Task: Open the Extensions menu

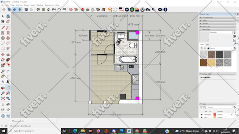Action: coord(49,5)
